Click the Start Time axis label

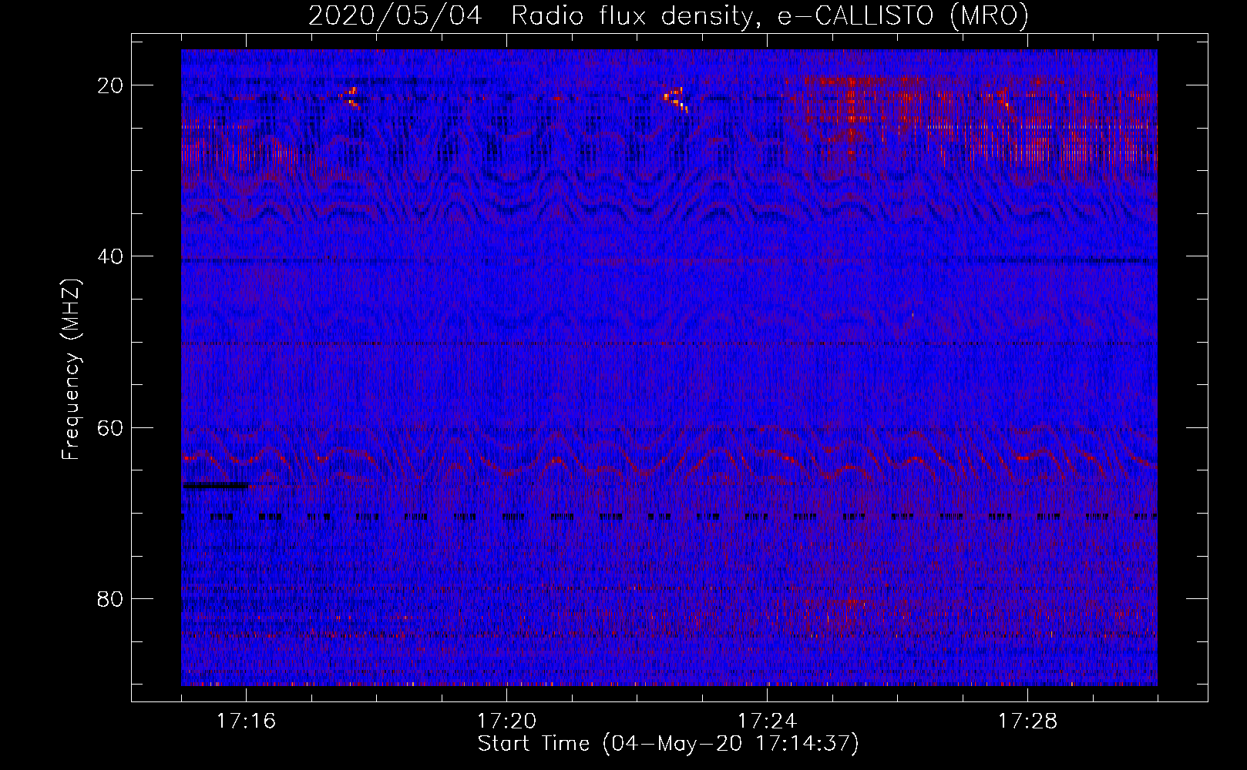point(668,744)
